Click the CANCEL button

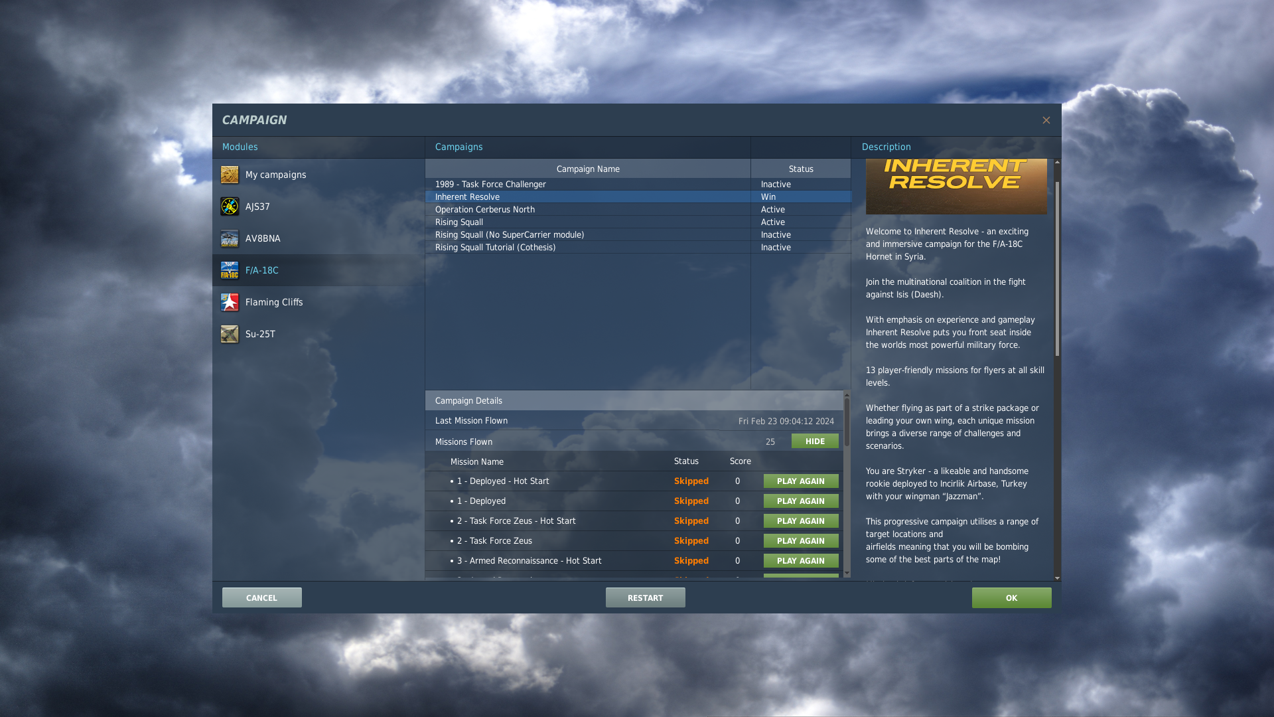tap(262, 597)
